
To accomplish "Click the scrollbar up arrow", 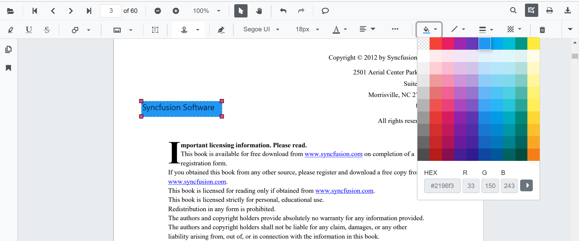I will tap(575, 43).
